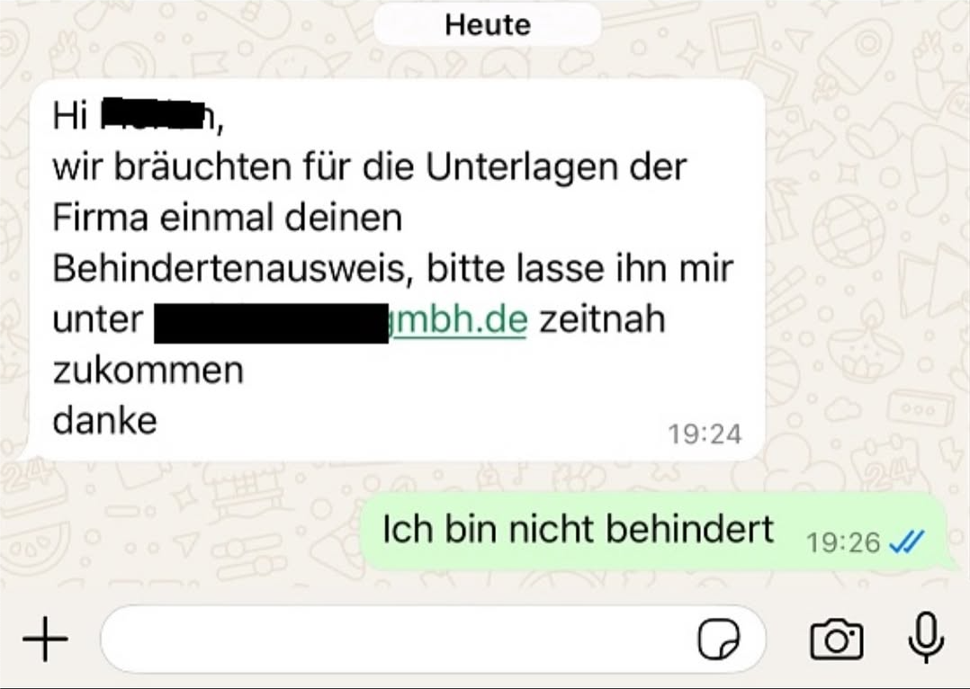Tap the camera icon
This screenshot has width=970, height=689.
click(x=837, y=639)
